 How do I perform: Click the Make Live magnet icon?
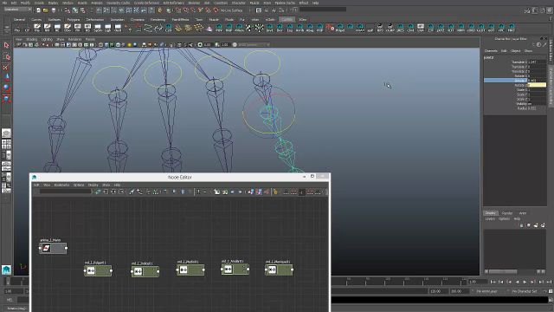(x=216, y=10)
